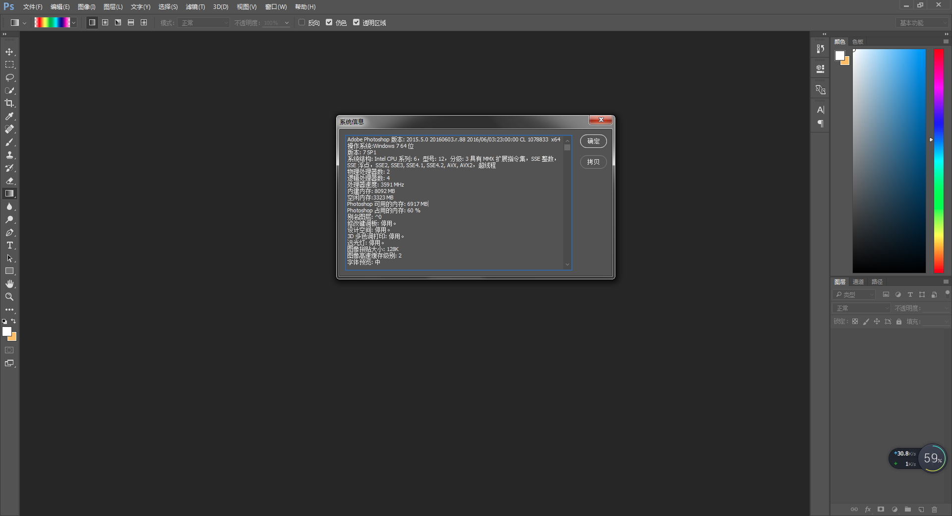Open the 窗口(W) menu
This screenshot has width=952, height=516.
point(276,7)
